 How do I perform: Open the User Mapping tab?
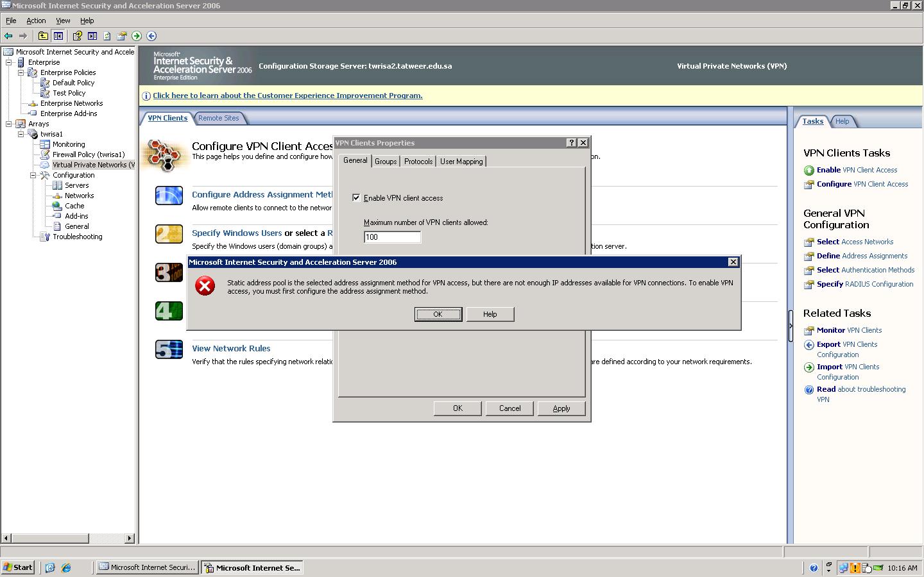(x=461, y=162)
